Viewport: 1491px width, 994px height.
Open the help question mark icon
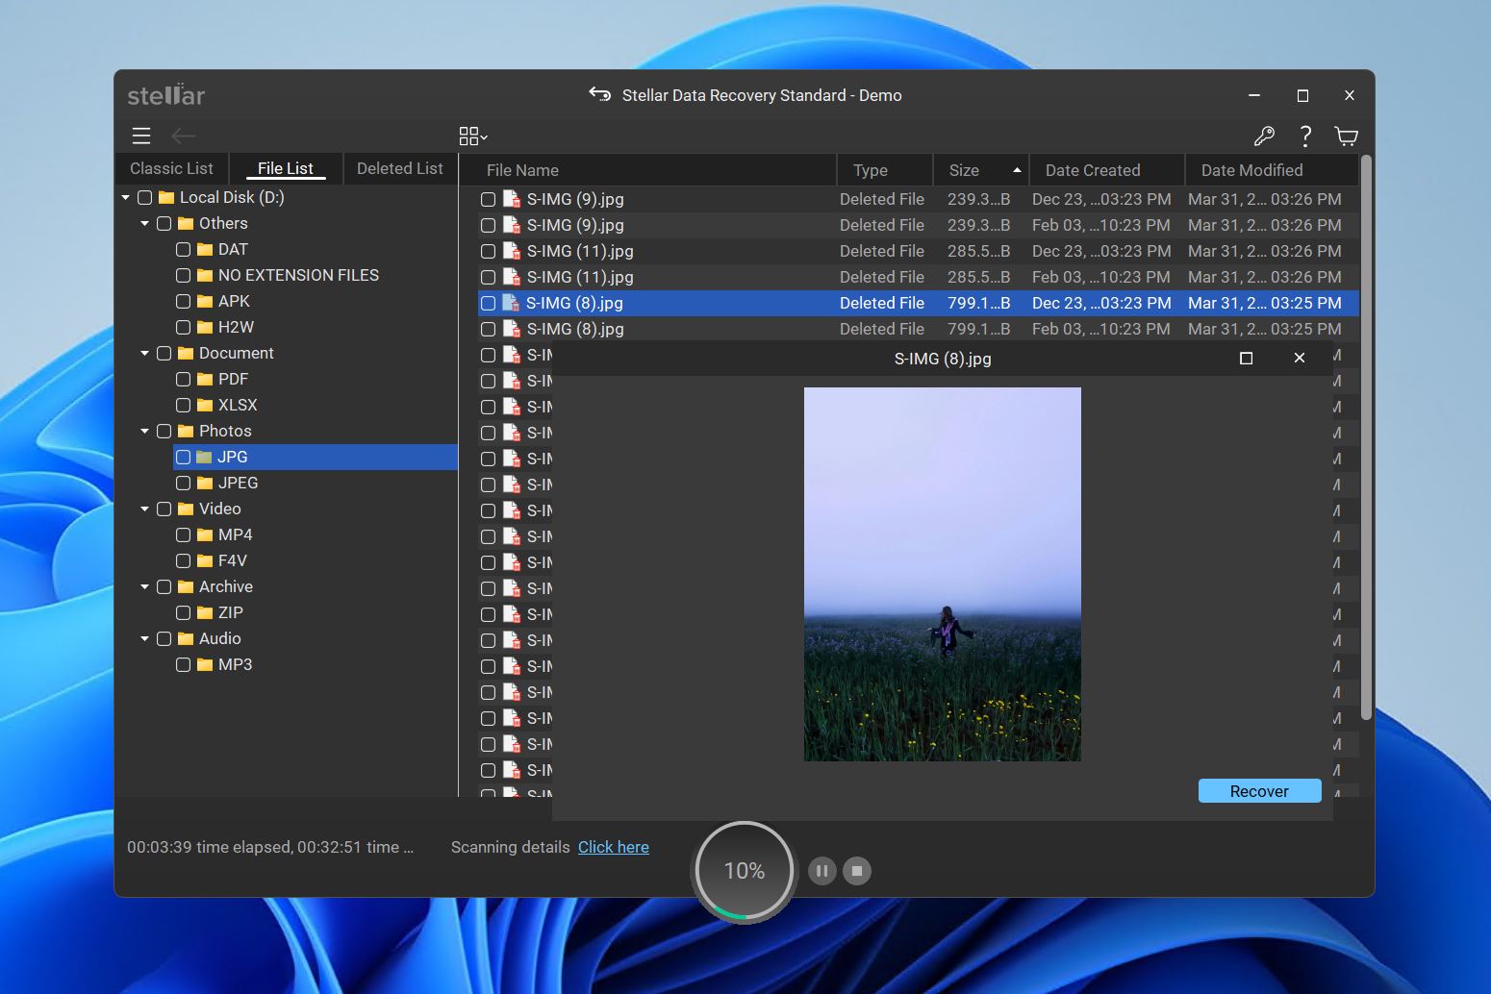1305,137
